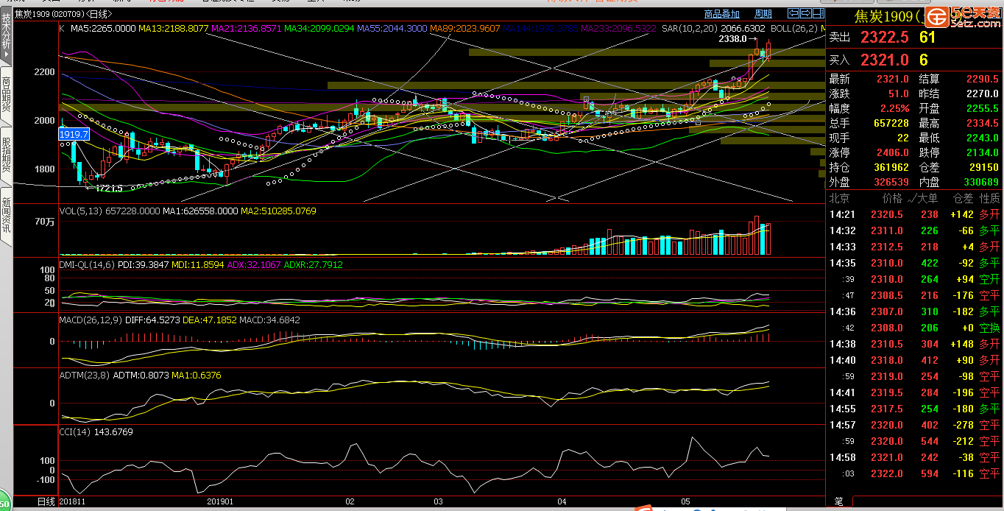
Task: Click the MA21:2136.8571 moving average label
Action: click(x=246, y=29)
